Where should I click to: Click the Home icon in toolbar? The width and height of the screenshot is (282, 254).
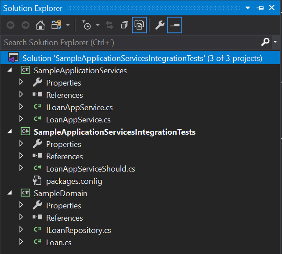tap(40, 25)
